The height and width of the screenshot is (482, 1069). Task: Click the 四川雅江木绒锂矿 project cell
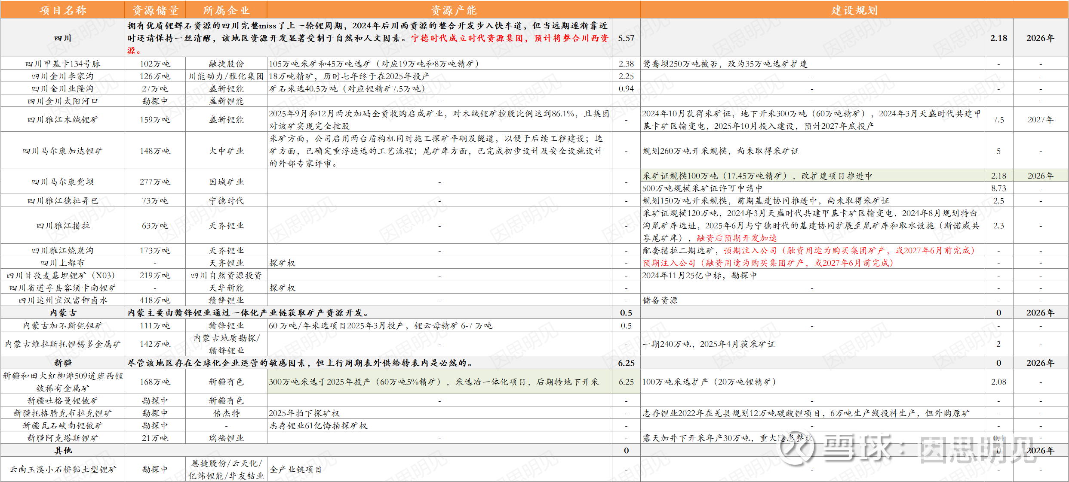63,120
